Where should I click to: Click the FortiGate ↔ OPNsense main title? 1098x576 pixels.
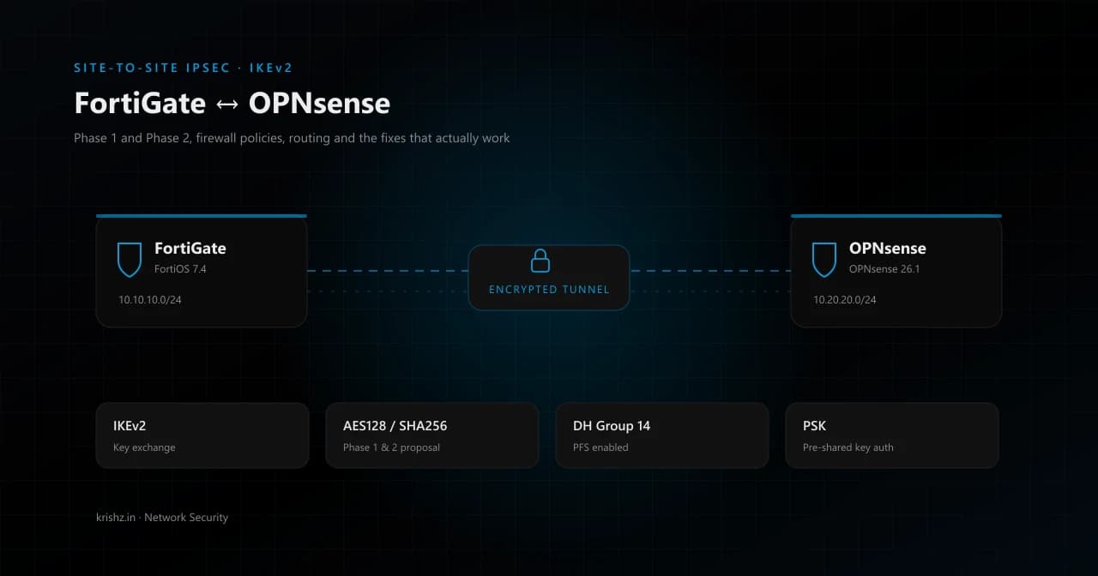(232, 104)
